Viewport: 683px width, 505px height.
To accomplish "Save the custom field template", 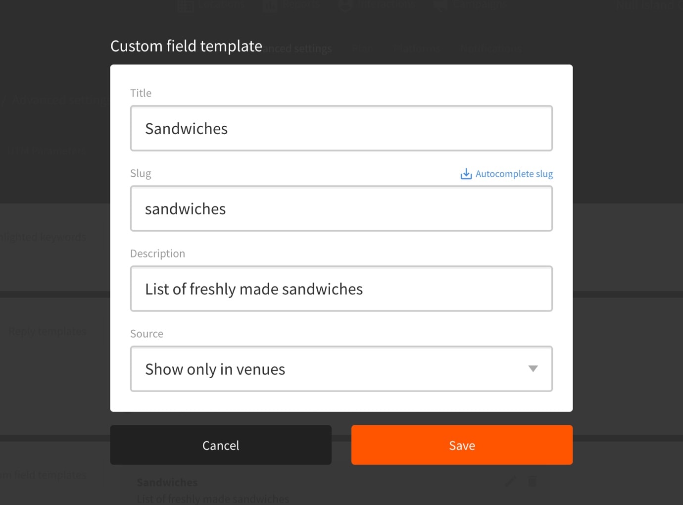I will point(462,445).
